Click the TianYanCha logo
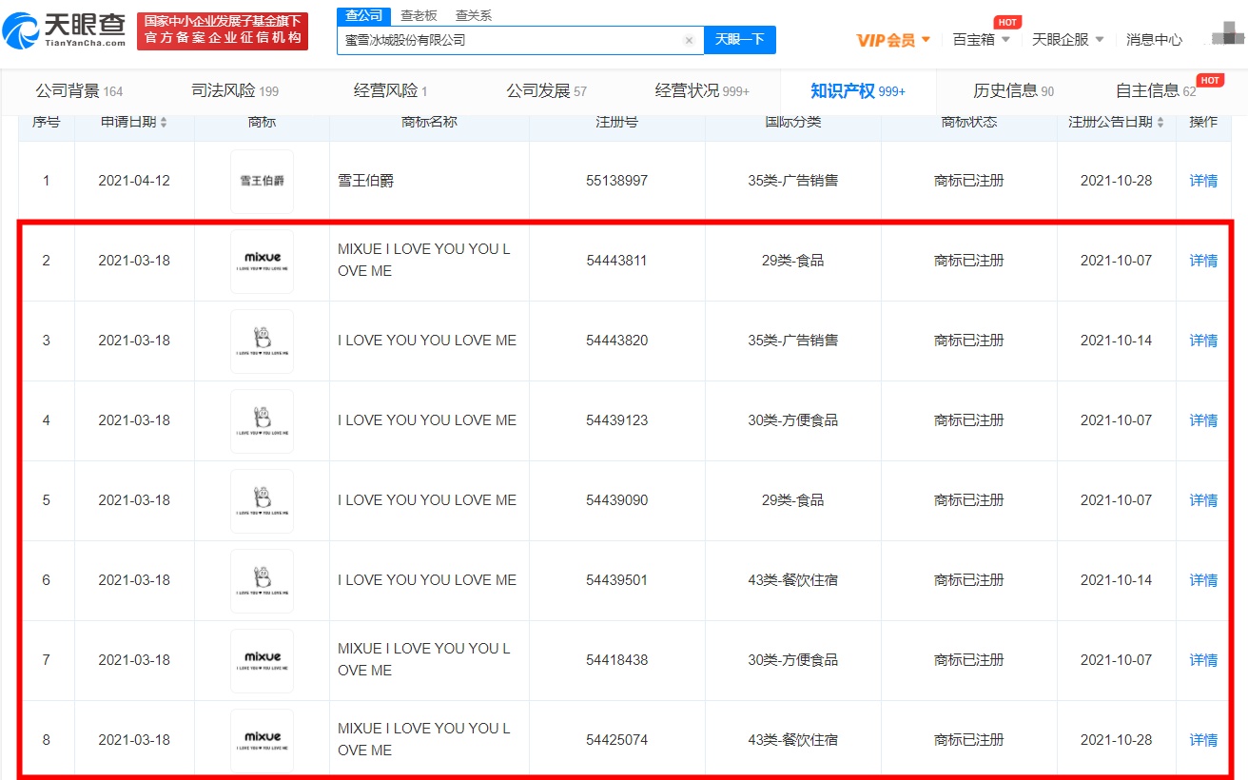Image resolution: width=1248 pixels, height=780 pixels. 65,29
